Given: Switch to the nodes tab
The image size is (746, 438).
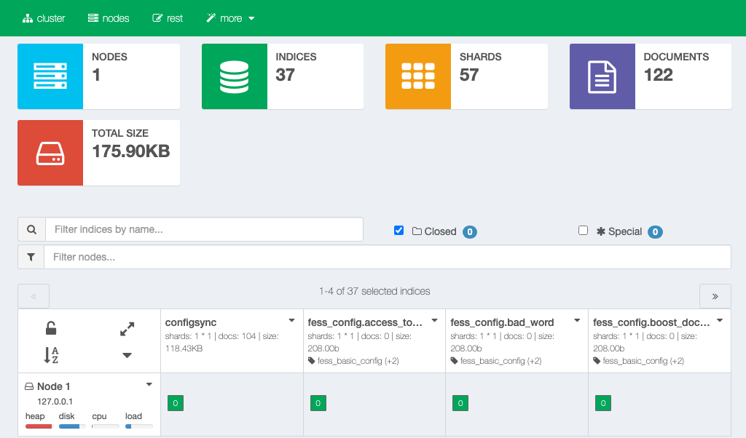Looking at the screenshot, I should 108,18.
